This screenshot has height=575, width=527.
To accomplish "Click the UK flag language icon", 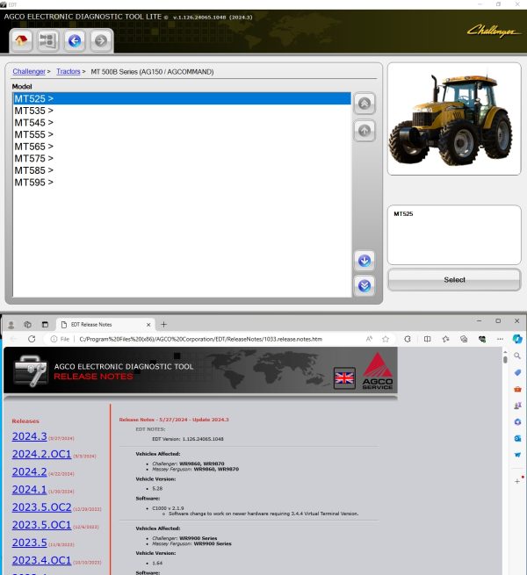I will [x=344, y=377].
